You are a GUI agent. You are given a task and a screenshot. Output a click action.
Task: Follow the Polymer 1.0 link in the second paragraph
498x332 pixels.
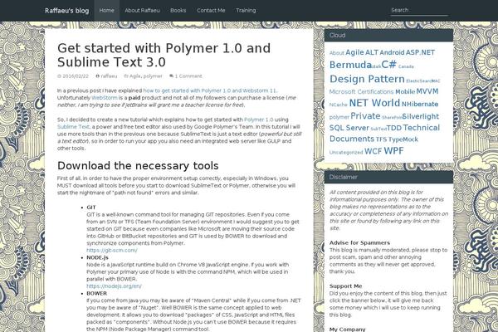(x=258, y=120)
